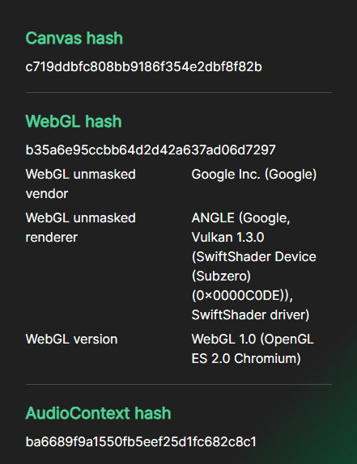The height and width of the screenshot is (464, 357).
Task: Click the SwiftShader Device text line
Action: click(253, 256)
